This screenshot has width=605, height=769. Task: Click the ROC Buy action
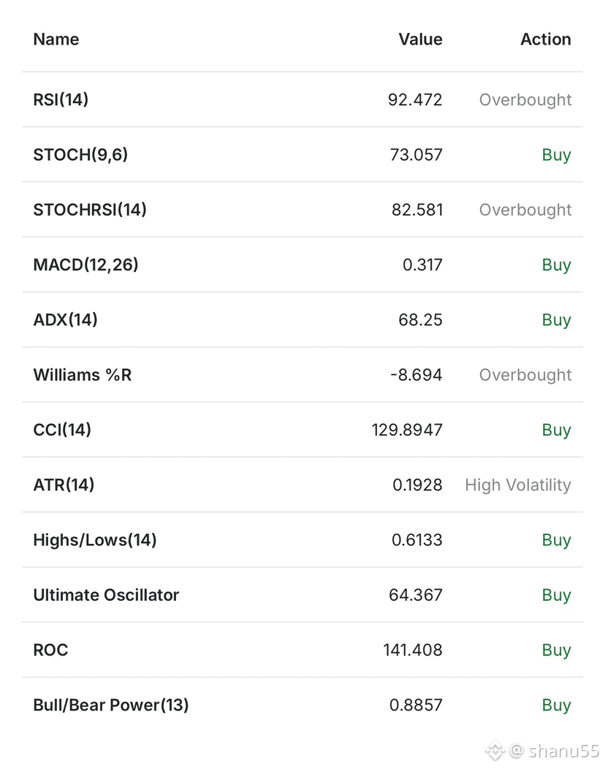pyautogui.click(x=557, y=650)
